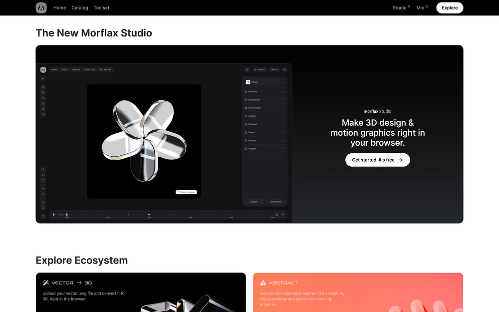Click the monitor icon in the studio sidebar
The height and width of the screenshot is (312, 499).
[x=43, y=87]
